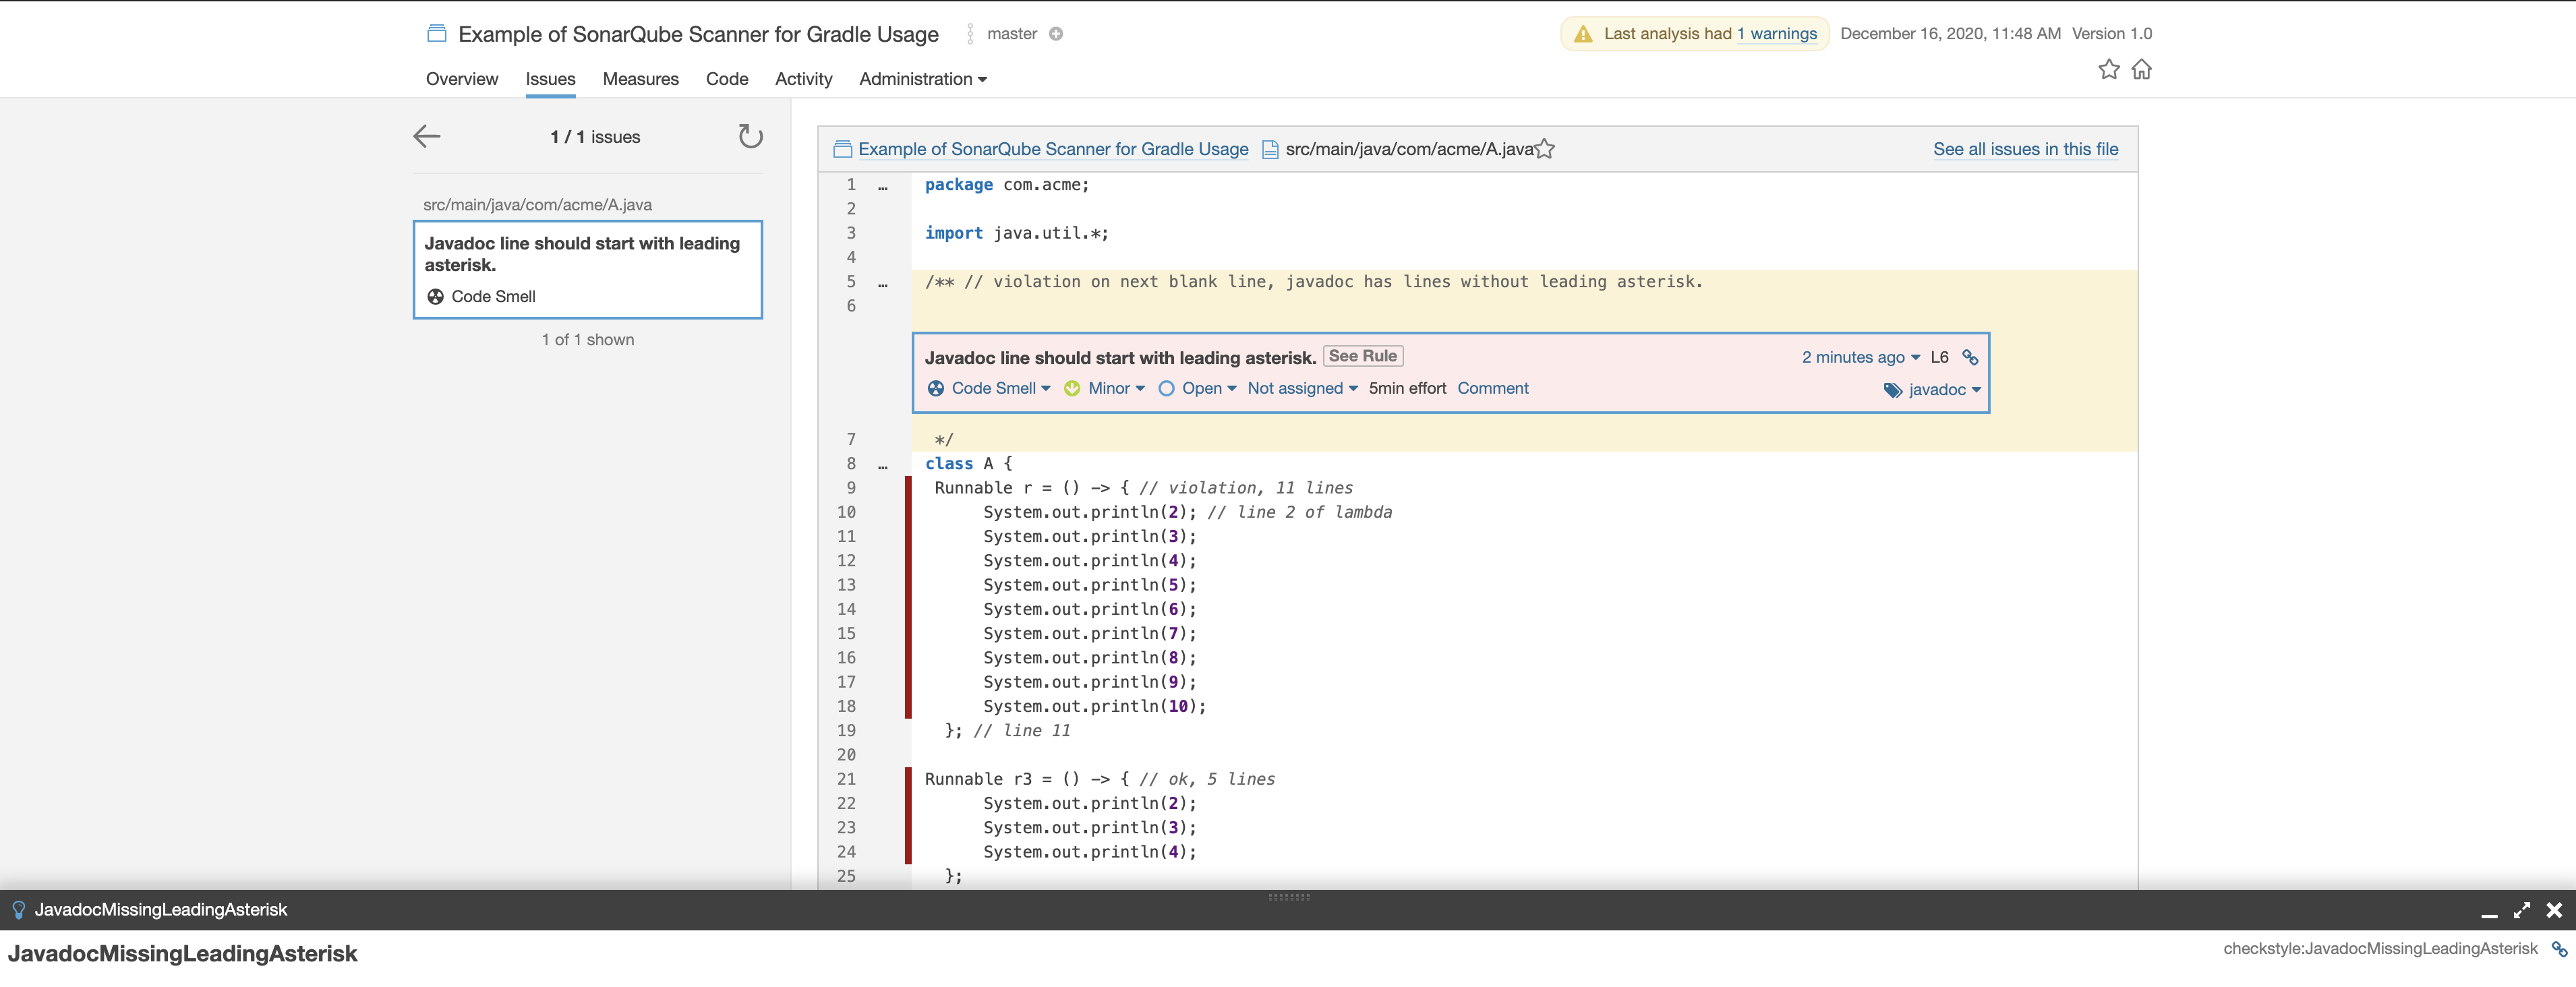Favorite the project with star icon

click(x=2108, y=69)
